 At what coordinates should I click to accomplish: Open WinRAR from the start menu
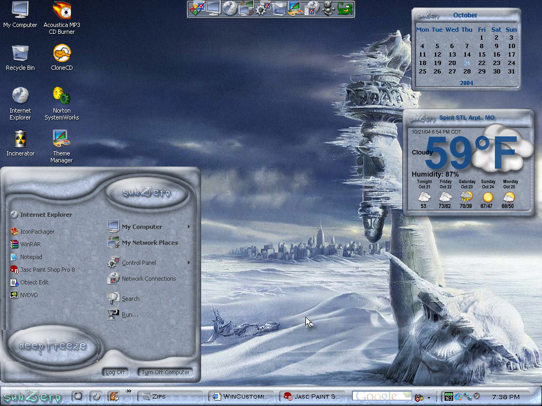[x=26, y=244]
